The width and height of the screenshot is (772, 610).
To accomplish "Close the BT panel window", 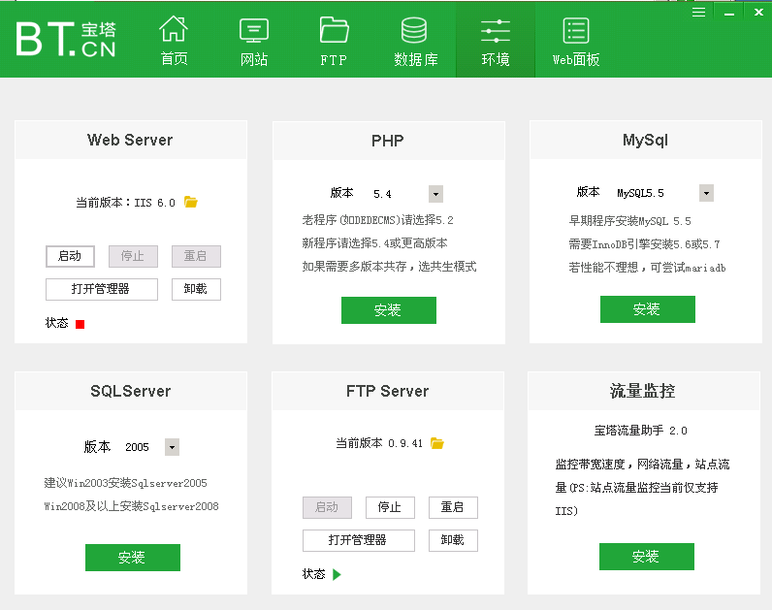I will 758,13.
